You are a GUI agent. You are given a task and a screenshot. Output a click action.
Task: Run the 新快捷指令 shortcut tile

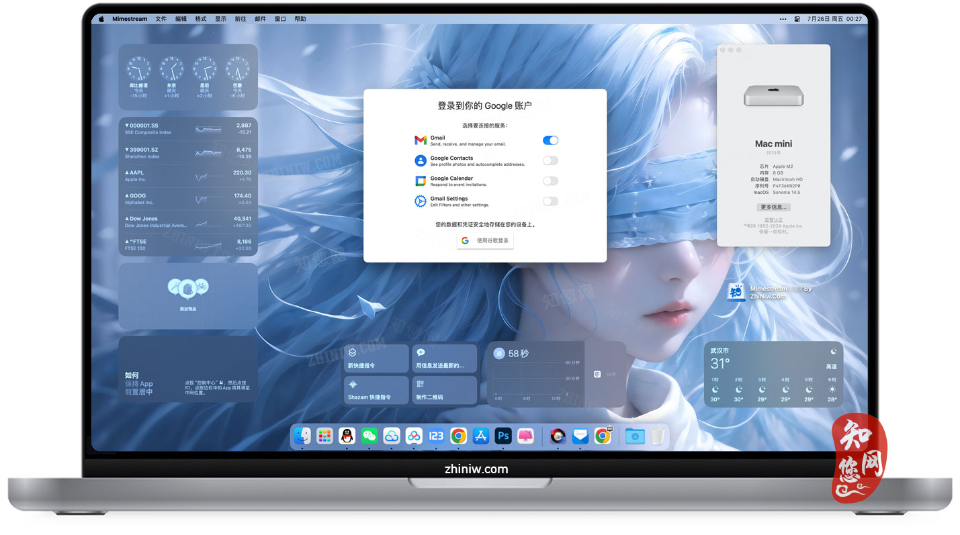(x=376, y=358)
